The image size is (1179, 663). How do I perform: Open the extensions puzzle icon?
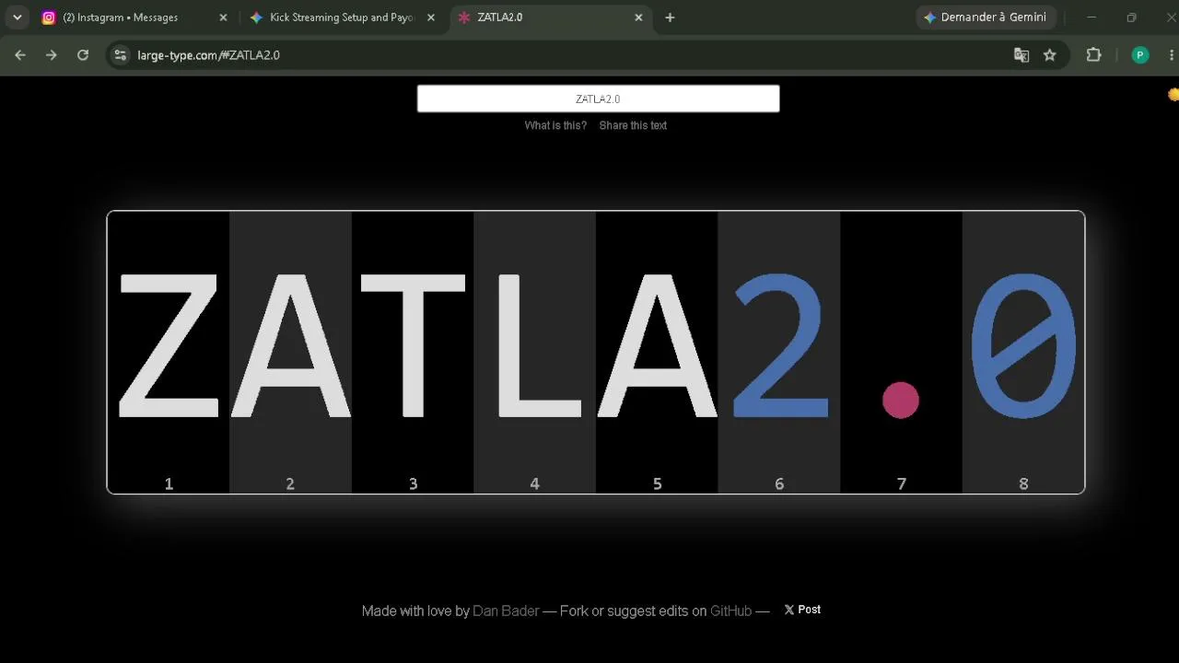pos(1093,55)
